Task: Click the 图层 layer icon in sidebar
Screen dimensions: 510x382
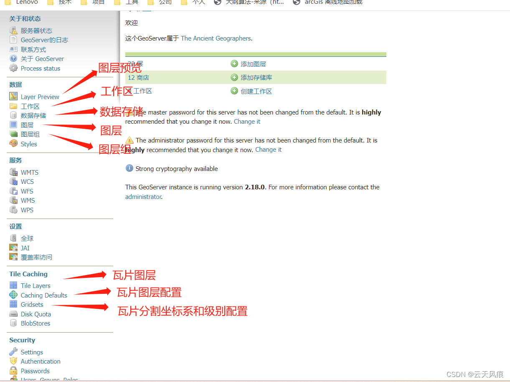Action: (x=13, y=125)
